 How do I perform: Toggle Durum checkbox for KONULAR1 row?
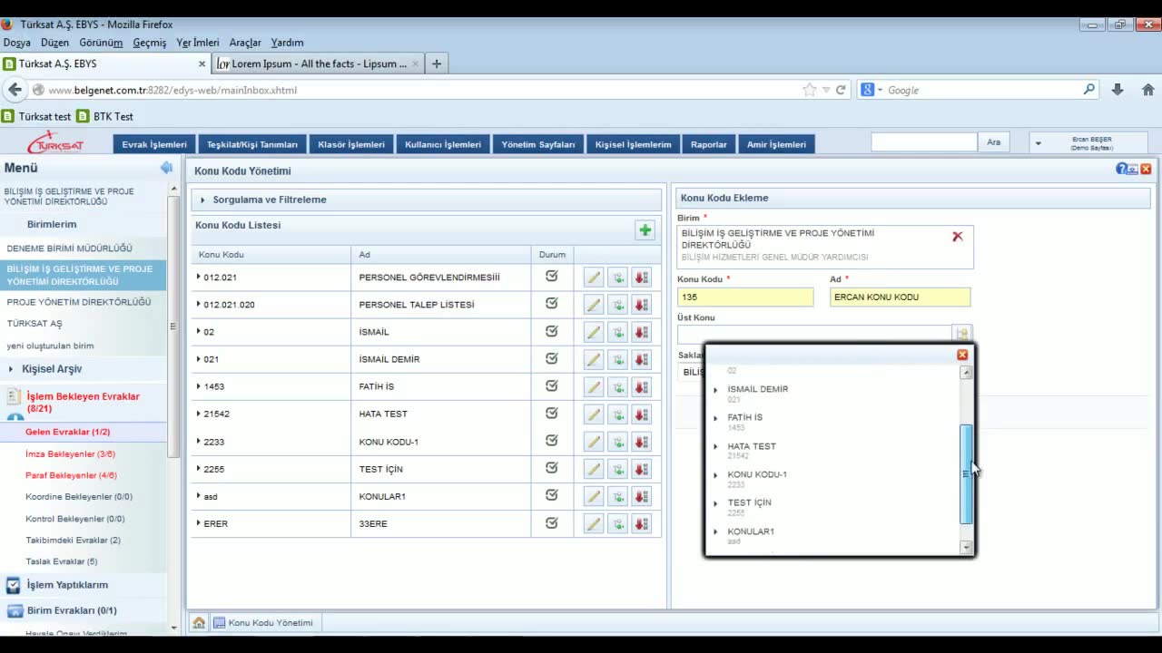pyautogui.click(x=551, y=496)
